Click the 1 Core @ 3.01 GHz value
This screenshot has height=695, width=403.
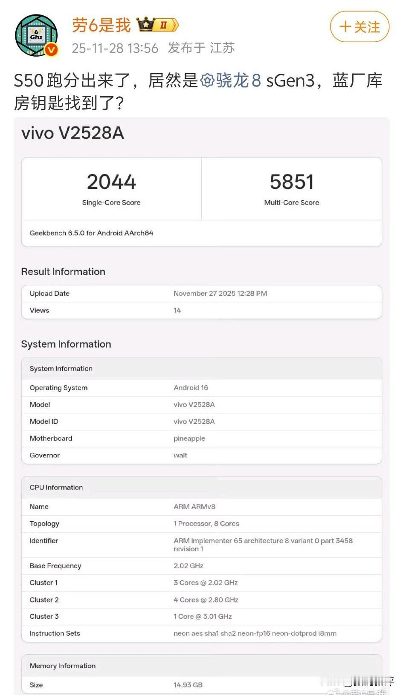click(x=202, y=617)
